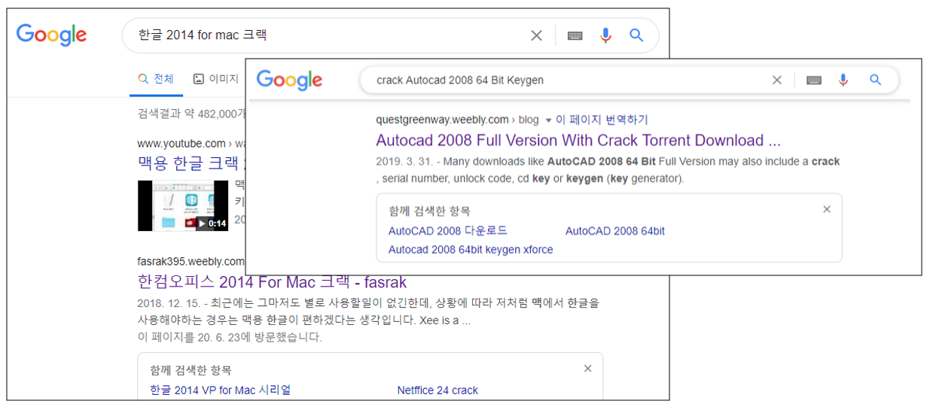Click the magnifier search icon in the back window
The image size is (930, 407).
click(x=637, y=35)
